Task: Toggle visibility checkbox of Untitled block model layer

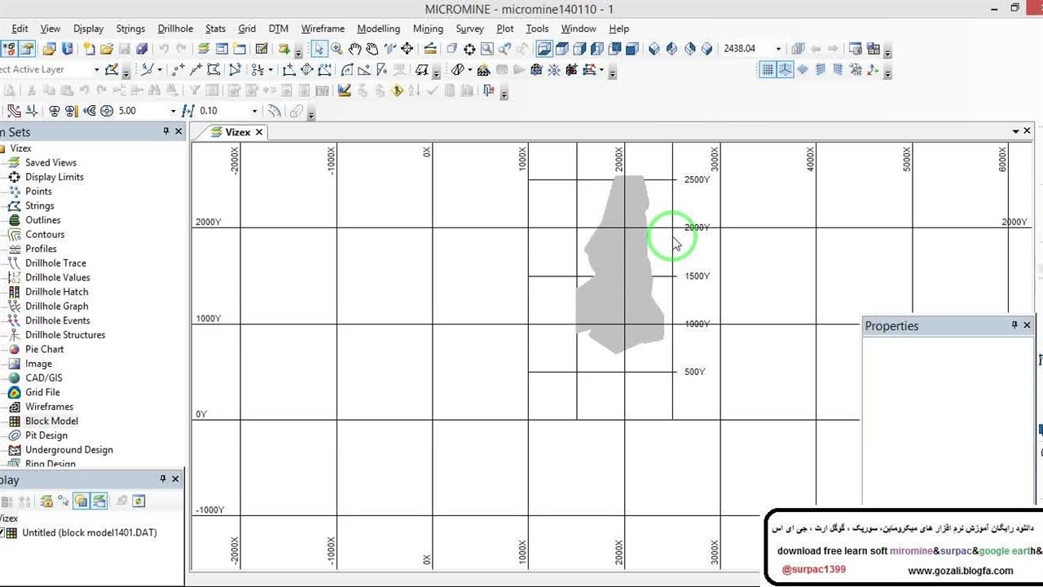Action: 2,533
